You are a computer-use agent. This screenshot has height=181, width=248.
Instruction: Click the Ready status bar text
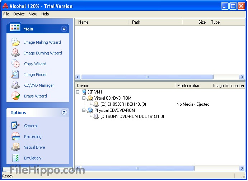(8, 176)
